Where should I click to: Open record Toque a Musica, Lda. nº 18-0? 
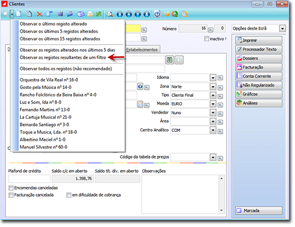coord(48,132)
